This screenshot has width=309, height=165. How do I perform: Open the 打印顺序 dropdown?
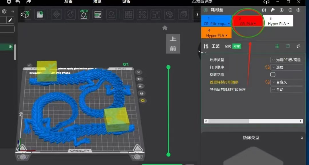tap(287, 67)
